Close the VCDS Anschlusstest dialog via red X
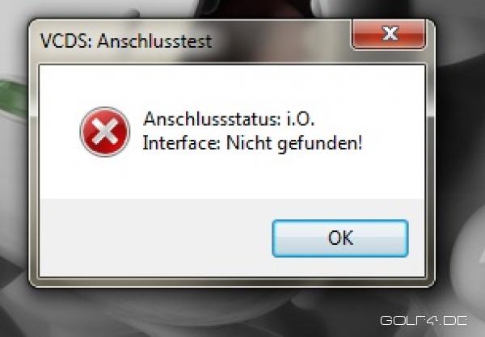485x337 pixels. tap(389, 34)
